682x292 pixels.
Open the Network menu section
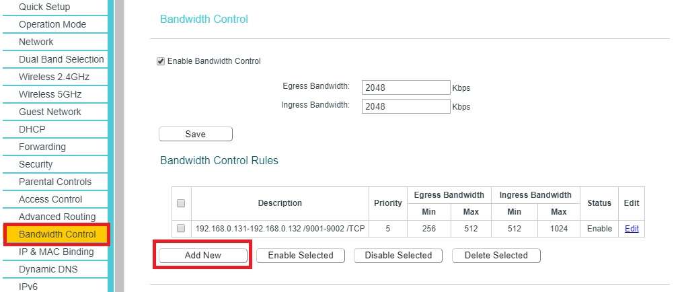[x=36, y=42]
